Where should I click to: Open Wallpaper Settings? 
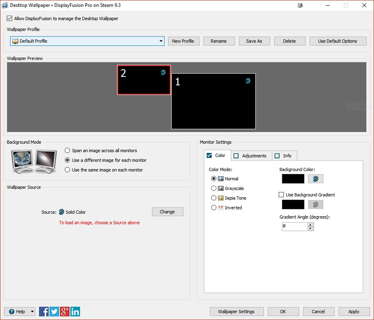tap(236, 312)
